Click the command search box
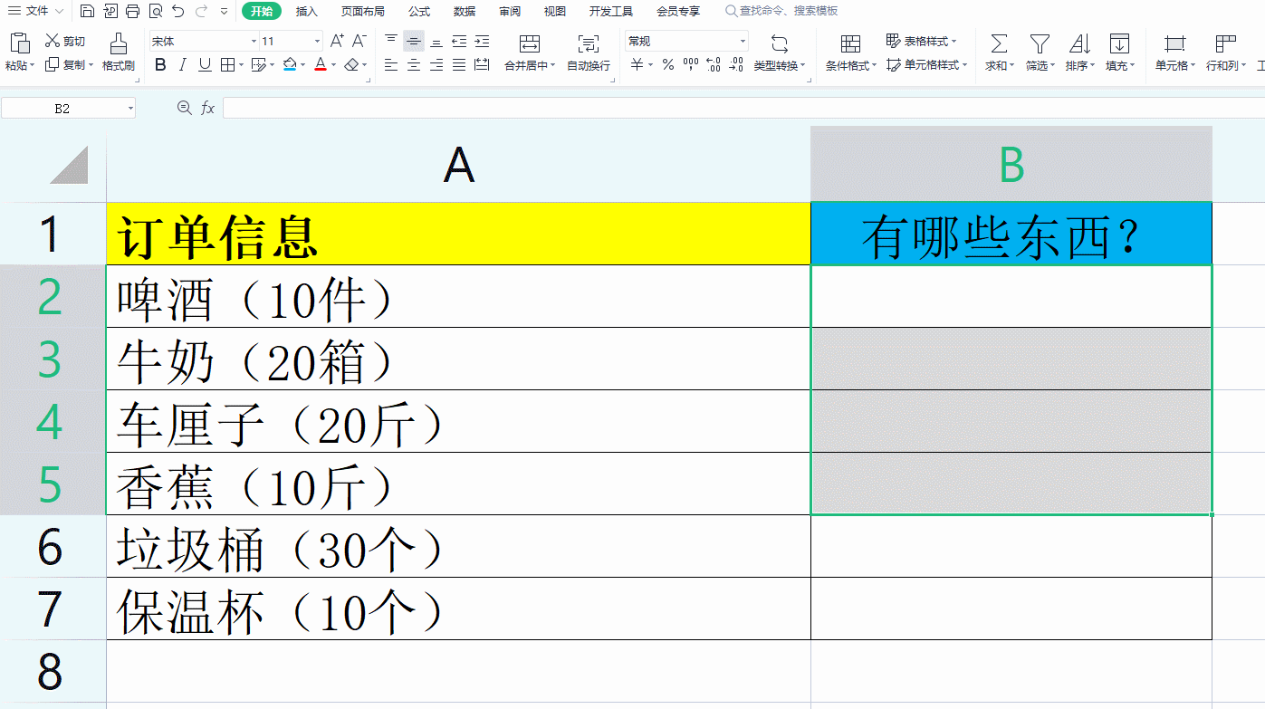This screenshot has width=1265, height=709. [x=781, y=11]
